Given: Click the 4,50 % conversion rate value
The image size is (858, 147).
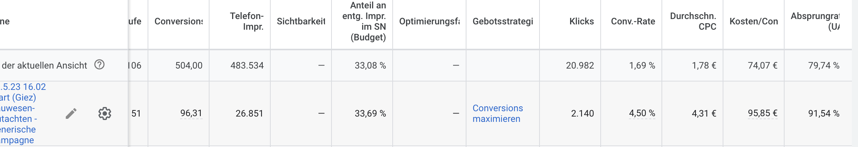Looking at the screenshot, I should (x=642, y=113).
